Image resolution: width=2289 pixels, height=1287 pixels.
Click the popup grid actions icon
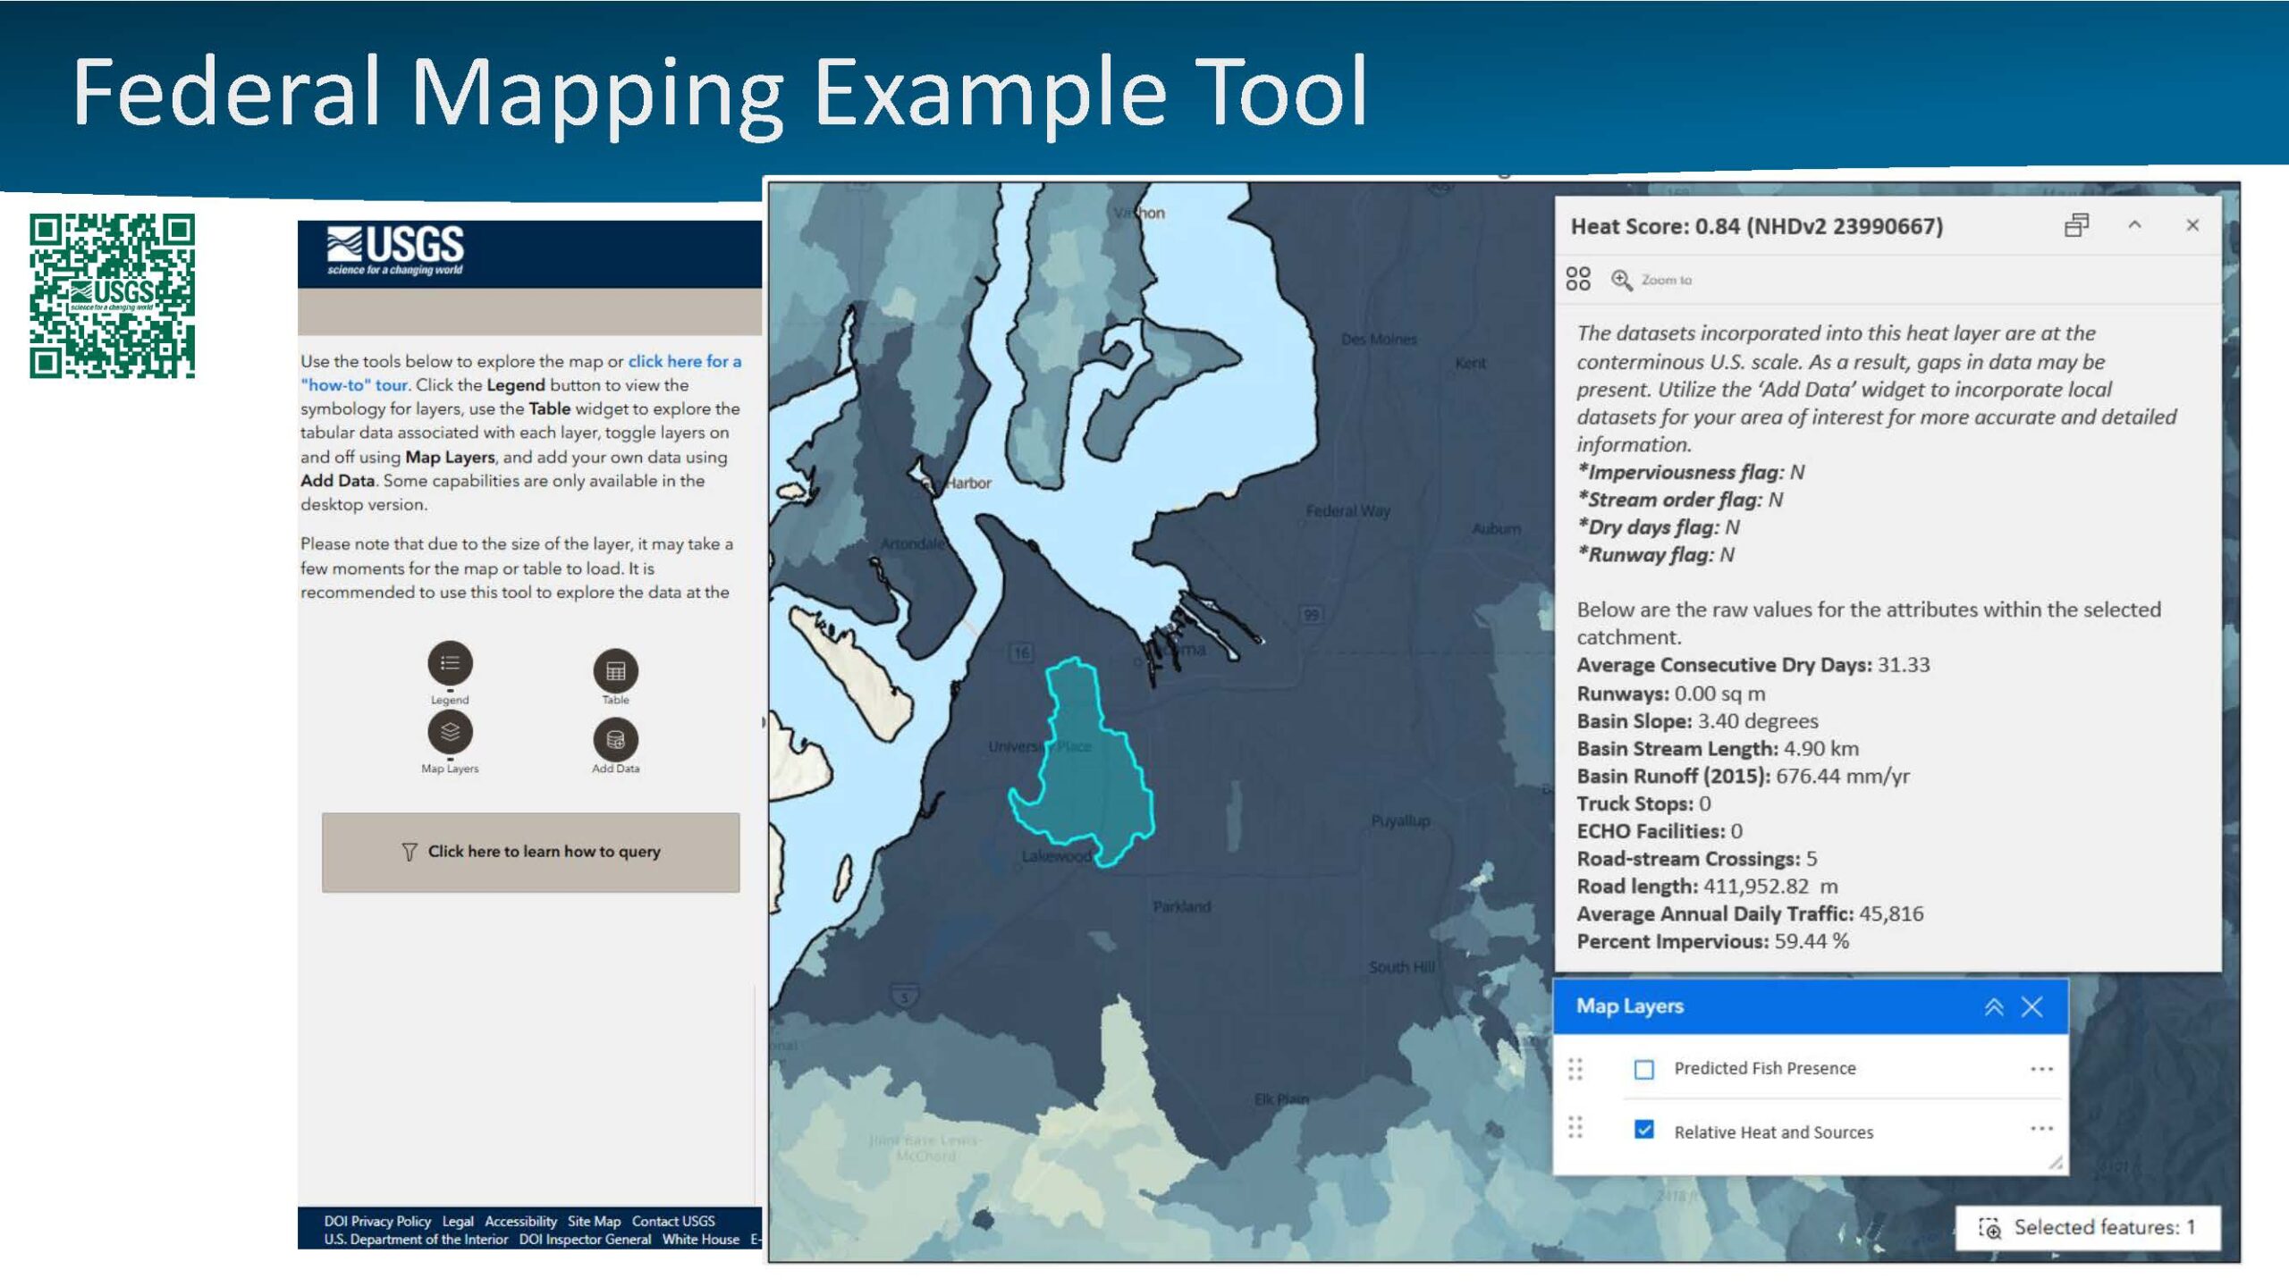[x=1578, y=279]
